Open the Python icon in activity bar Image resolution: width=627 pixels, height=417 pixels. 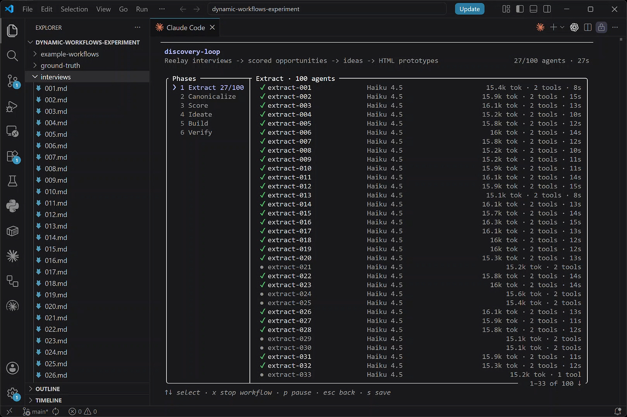[12, 206]
